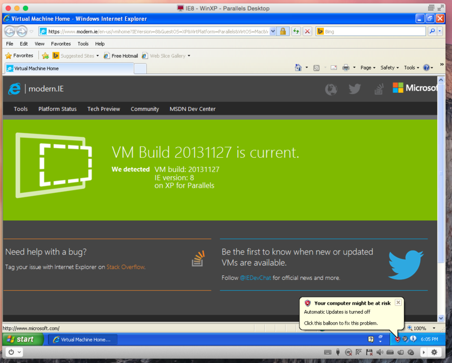The image size is (452, 363).
Task: Click the Free Hotmail favorites link
Action: pos(121,55)
